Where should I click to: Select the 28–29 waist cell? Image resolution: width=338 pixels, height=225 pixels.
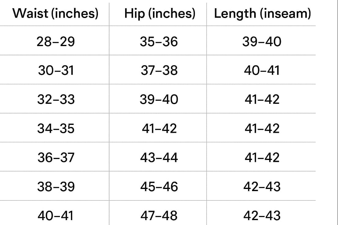tap(55, 42)
